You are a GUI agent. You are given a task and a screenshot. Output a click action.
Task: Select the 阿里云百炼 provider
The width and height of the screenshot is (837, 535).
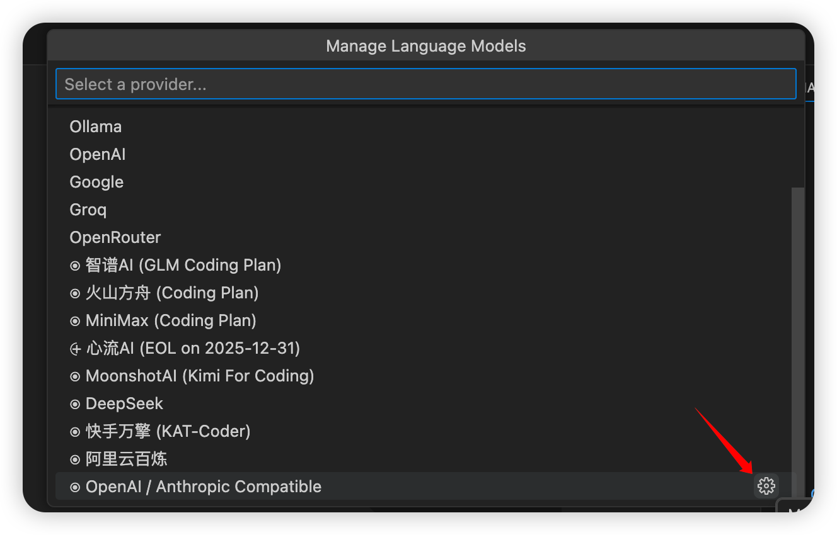(426, 459)
